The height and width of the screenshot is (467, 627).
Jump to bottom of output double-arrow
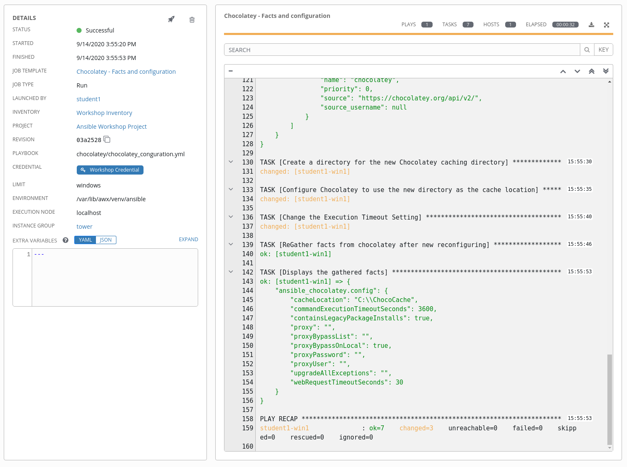606,71
